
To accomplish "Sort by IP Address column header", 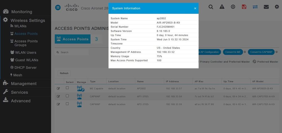I will click(x=172, y=81).
